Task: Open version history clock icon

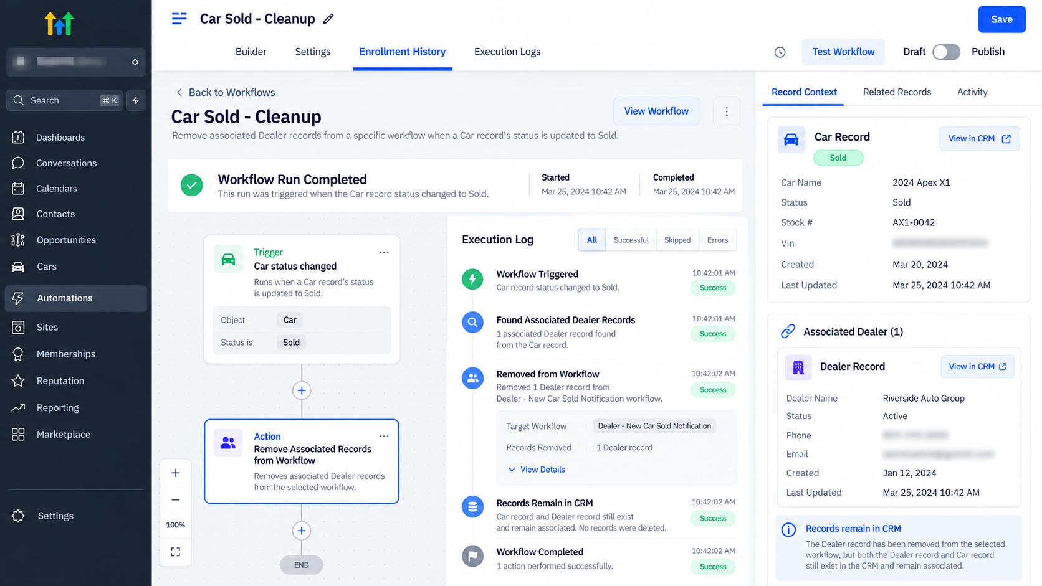Action: pos(780,52)
